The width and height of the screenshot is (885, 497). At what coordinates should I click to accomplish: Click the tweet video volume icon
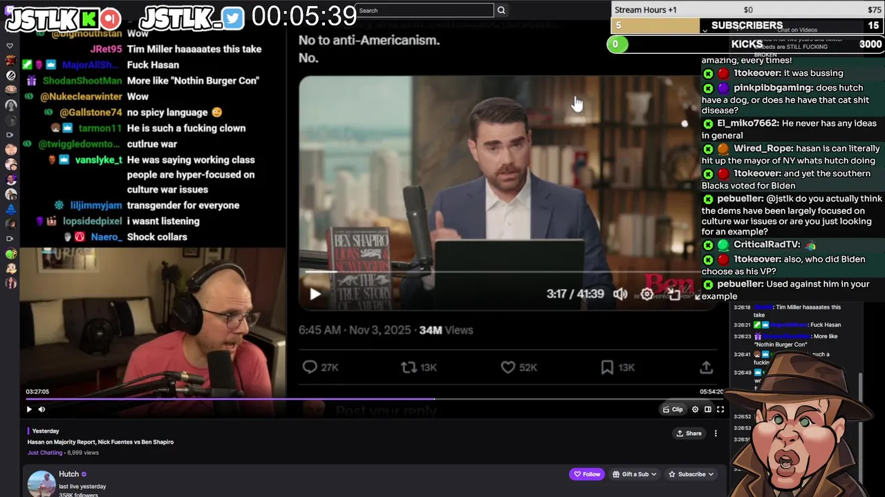coord(620,294)
